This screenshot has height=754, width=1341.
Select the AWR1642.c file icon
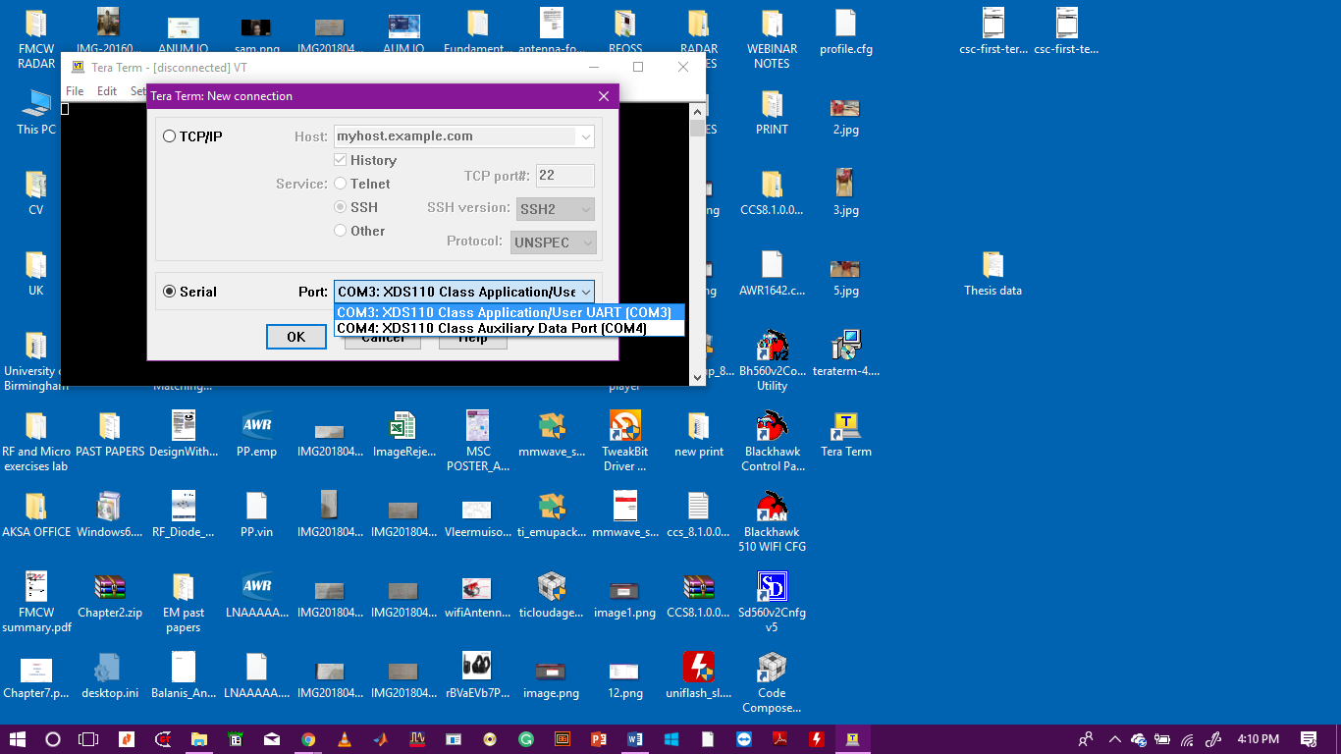click(x=773, y=273)
